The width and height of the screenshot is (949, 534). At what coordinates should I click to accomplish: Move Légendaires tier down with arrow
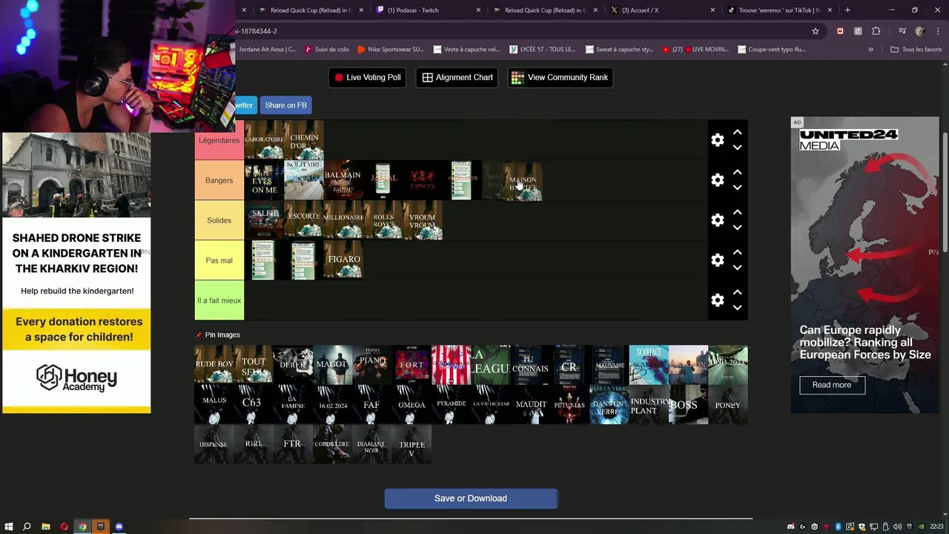[x=737, y=148]
